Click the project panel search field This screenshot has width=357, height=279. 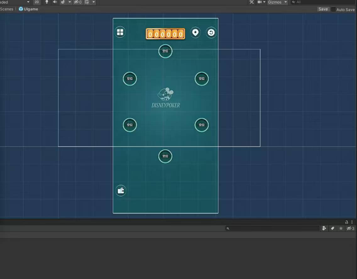pyautogui.click(x=273, y=229)
